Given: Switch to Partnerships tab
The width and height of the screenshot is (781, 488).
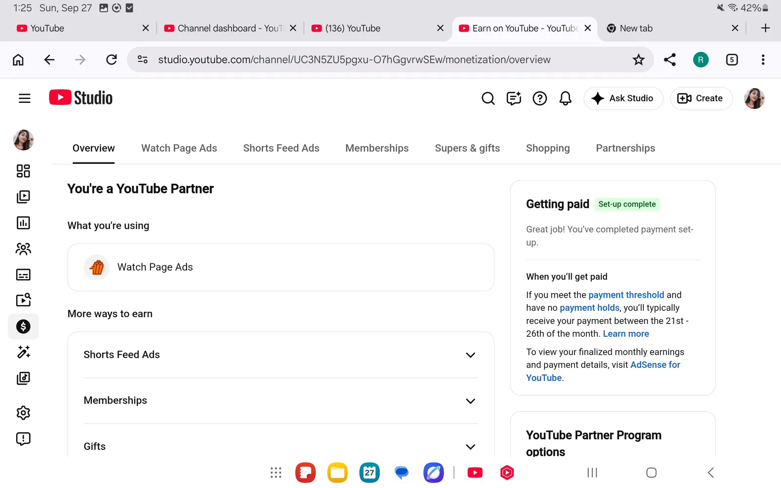Looking at the screenshot, I should (x=625, y=148).
